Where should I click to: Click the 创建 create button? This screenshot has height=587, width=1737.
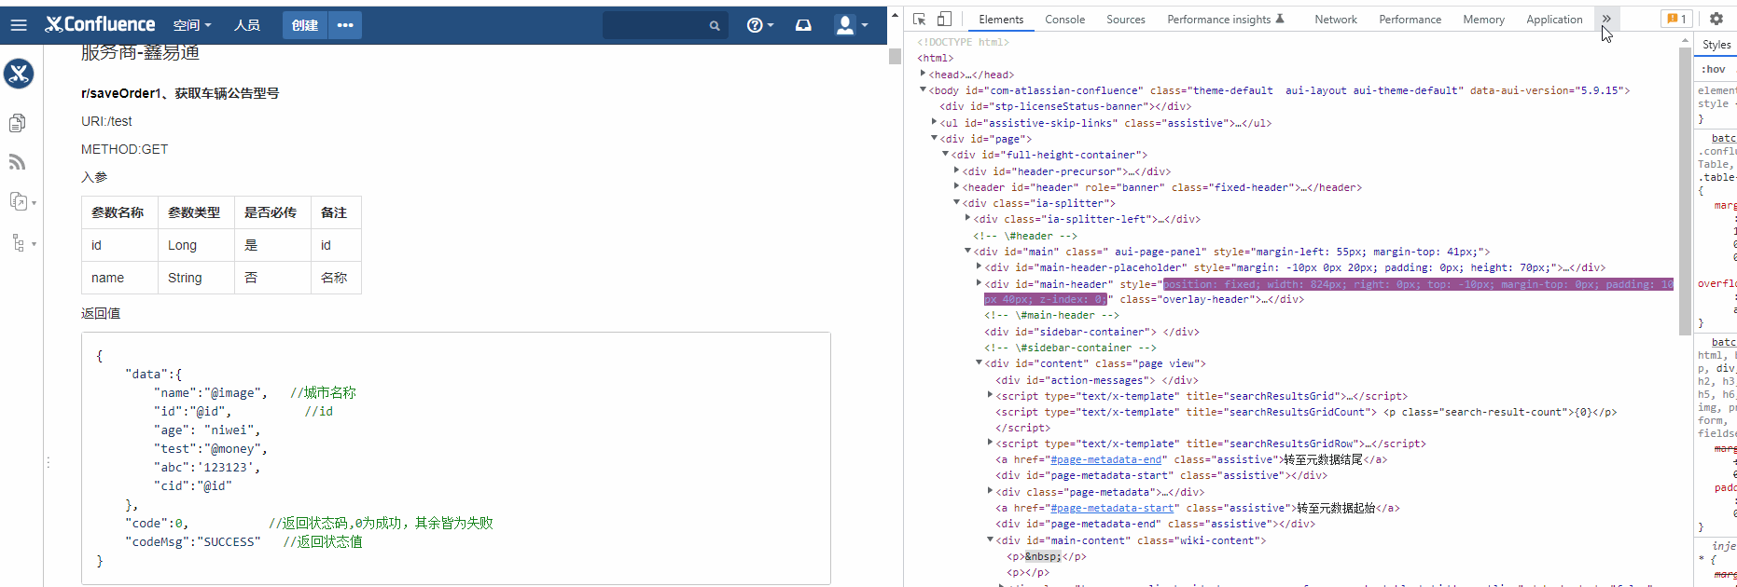click(305, 25)
